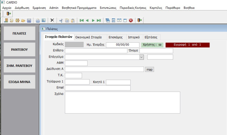Click the printer icon in toolbar
The width and height of the screenshot is (227, 135).
point(38,20)
